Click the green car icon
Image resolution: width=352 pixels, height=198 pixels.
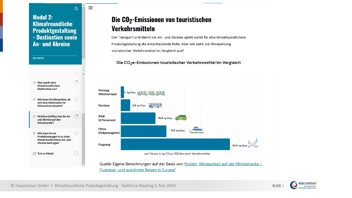(x=181, y=118)
